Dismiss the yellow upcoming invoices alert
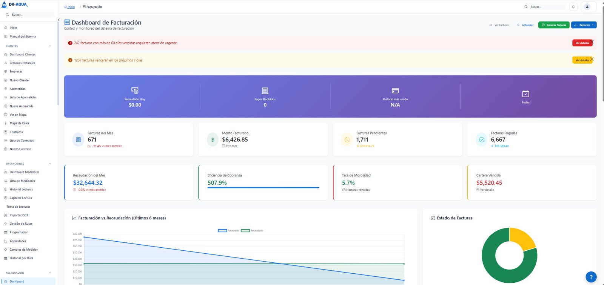 click(x=592, y=59)
